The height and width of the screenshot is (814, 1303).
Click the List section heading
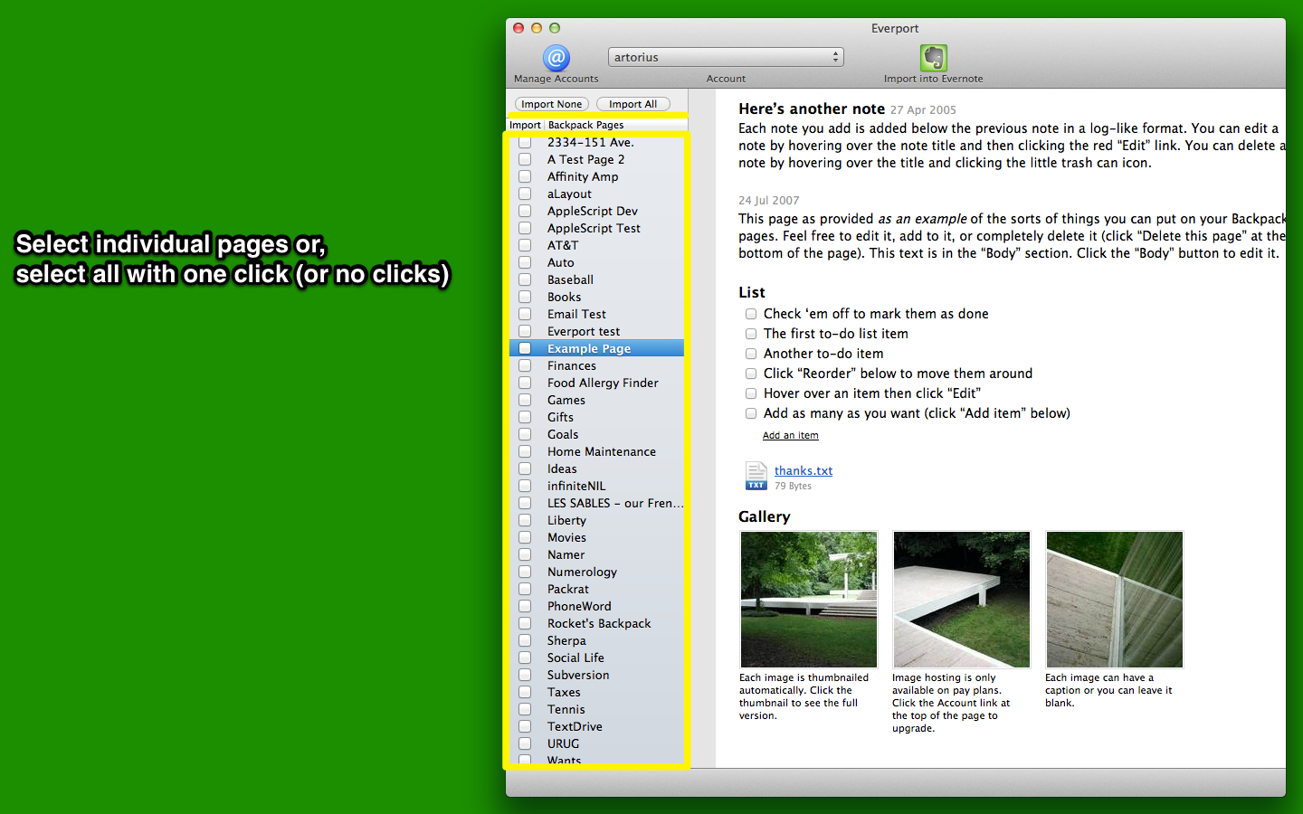pyautogui.click(x=752, y=292)
